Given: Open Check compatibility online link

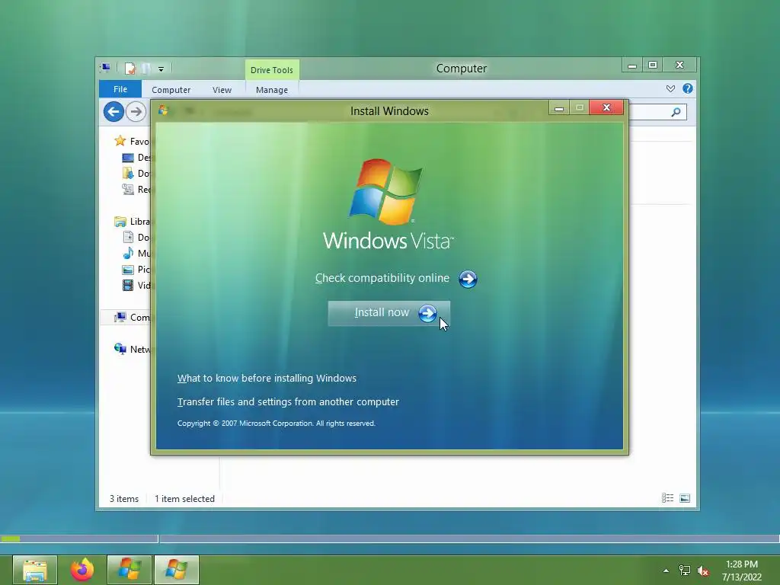Looking at the screenshot, I should 382,278.
